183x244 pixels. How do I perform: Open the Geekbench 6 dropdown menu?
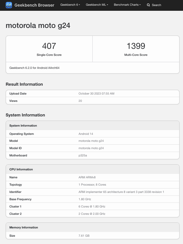click(70, 5)
